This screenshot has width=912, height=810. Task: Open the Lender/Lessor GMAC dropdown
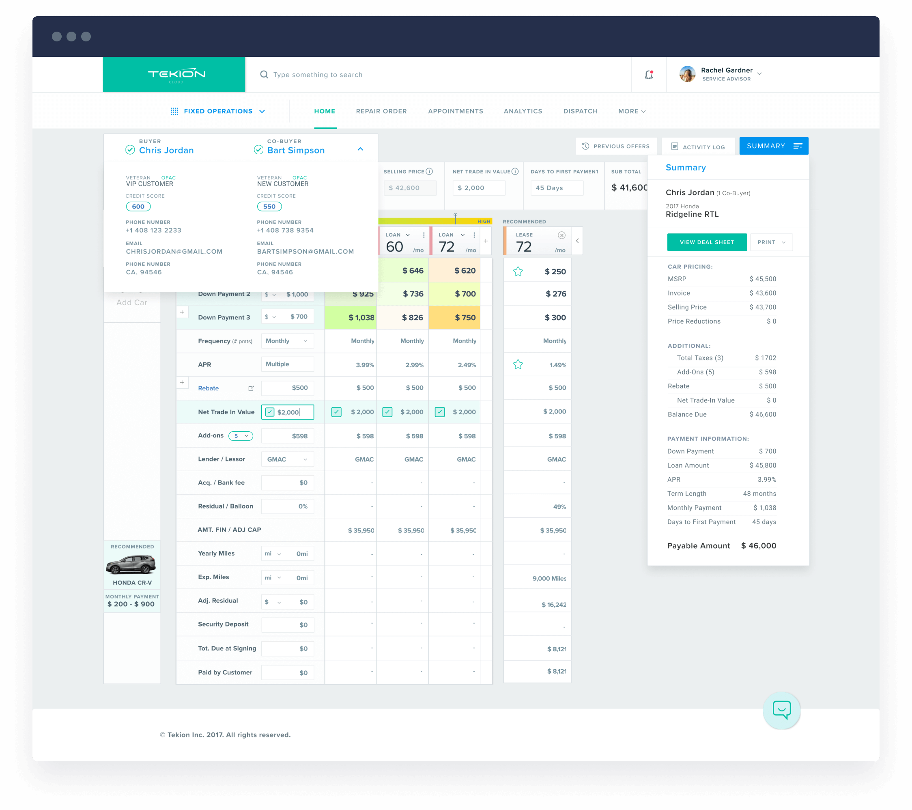pos(287,459)
